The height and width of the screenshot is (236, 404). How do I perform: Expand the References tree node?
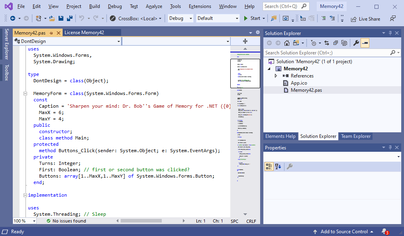276,76
